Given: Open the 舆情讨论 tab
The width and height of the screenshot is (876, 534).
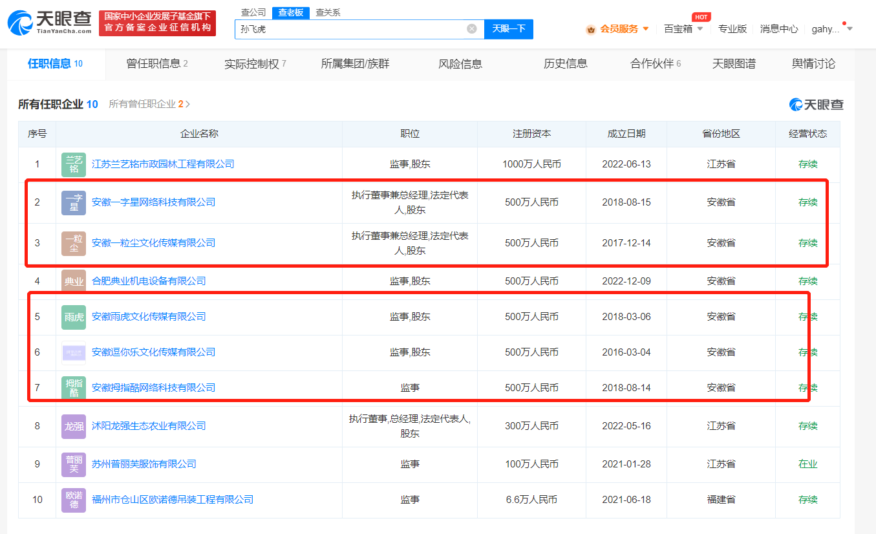Looking at the screenshot, I should (x=813, y=63).
